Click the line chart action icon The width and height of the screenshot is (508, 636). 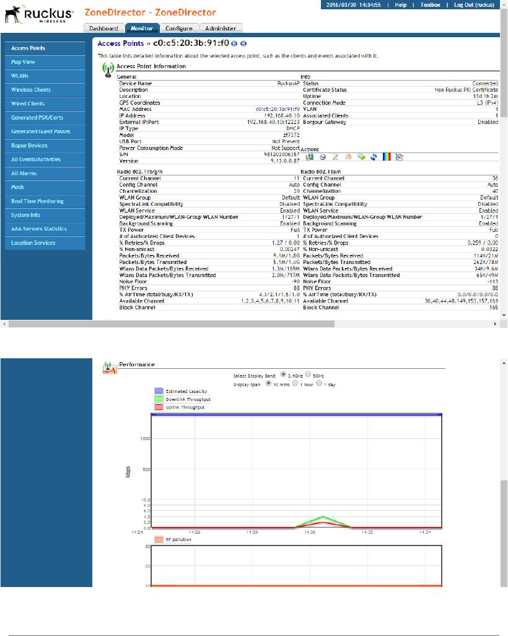point(400,157)
